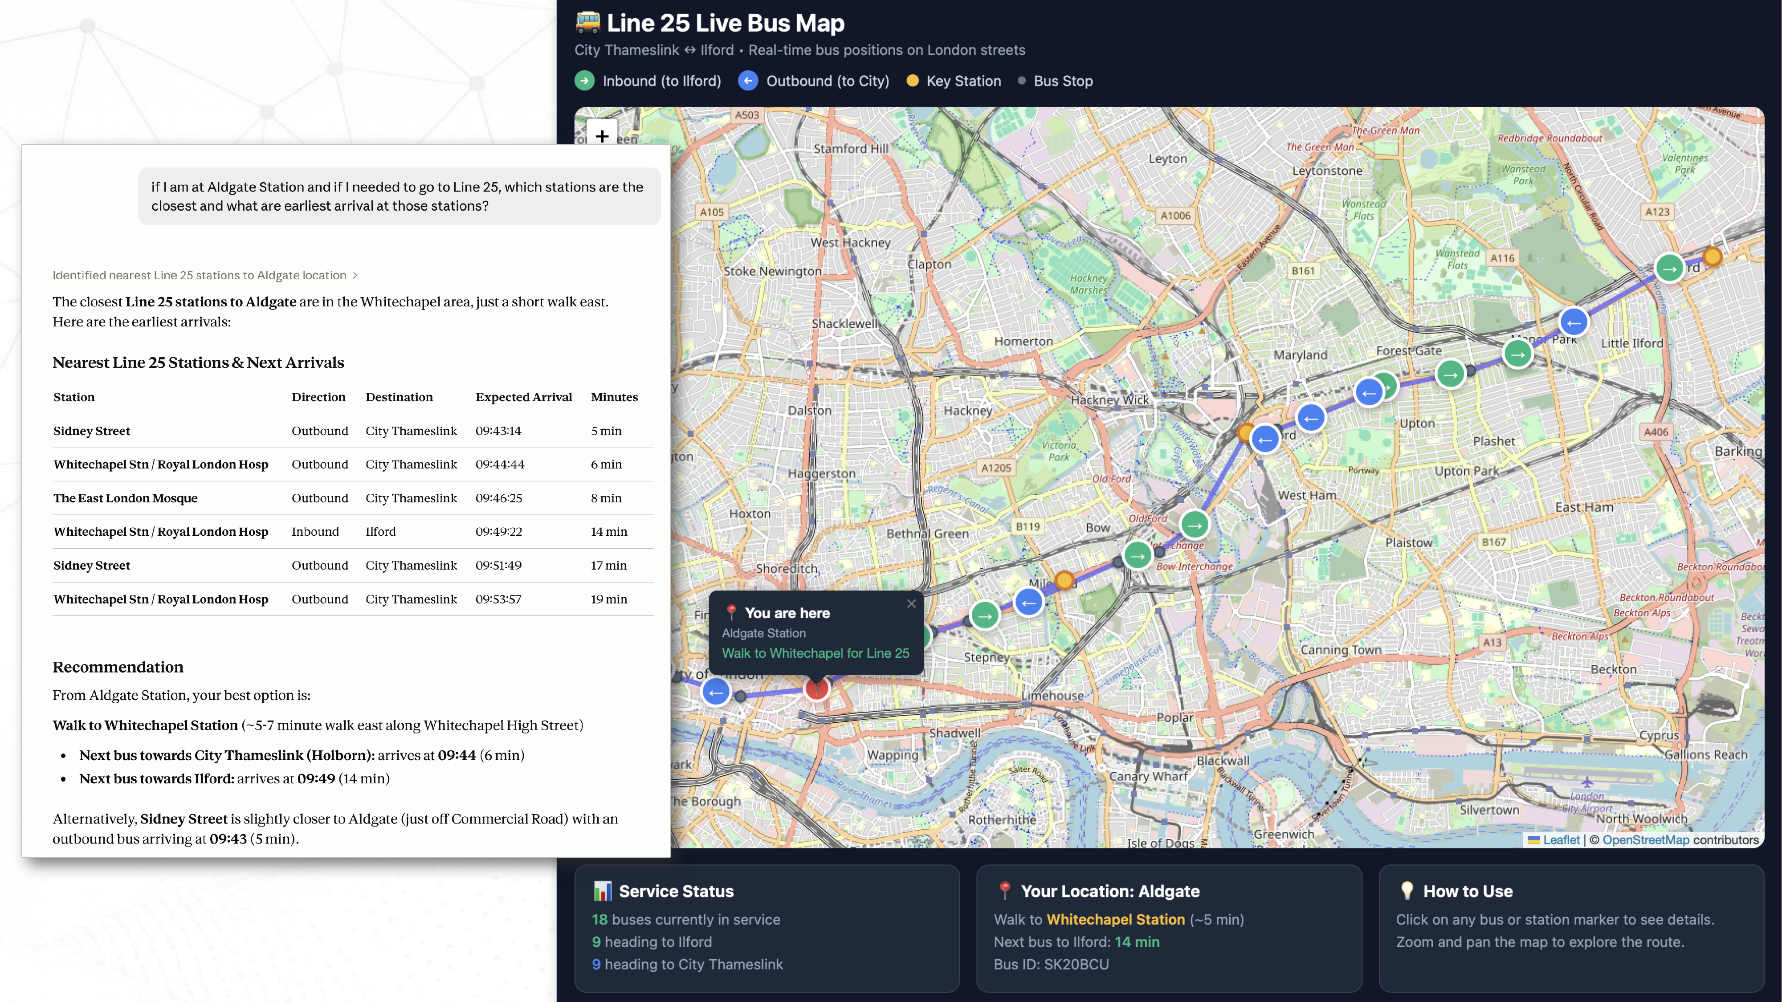Select the green inbound bus nearest Ilford station
Viewport: 1782px width, 1002px height.
1669,268
